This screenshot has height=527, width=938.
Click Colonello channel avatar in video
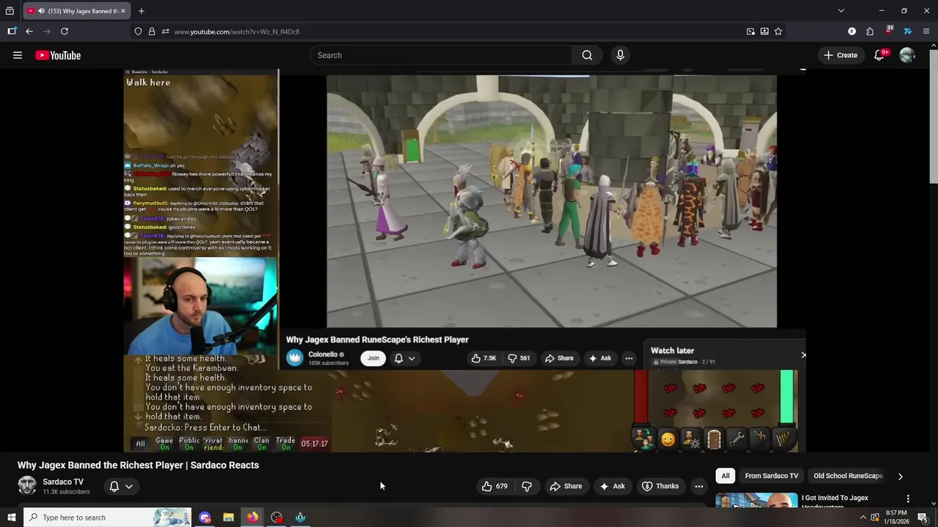coord(295,357)
